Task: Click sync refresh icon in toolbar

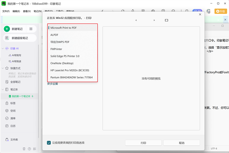Action: 123,11
